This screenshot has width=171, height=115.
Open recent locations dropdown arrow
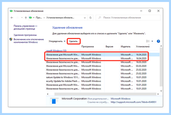(22, 18)
